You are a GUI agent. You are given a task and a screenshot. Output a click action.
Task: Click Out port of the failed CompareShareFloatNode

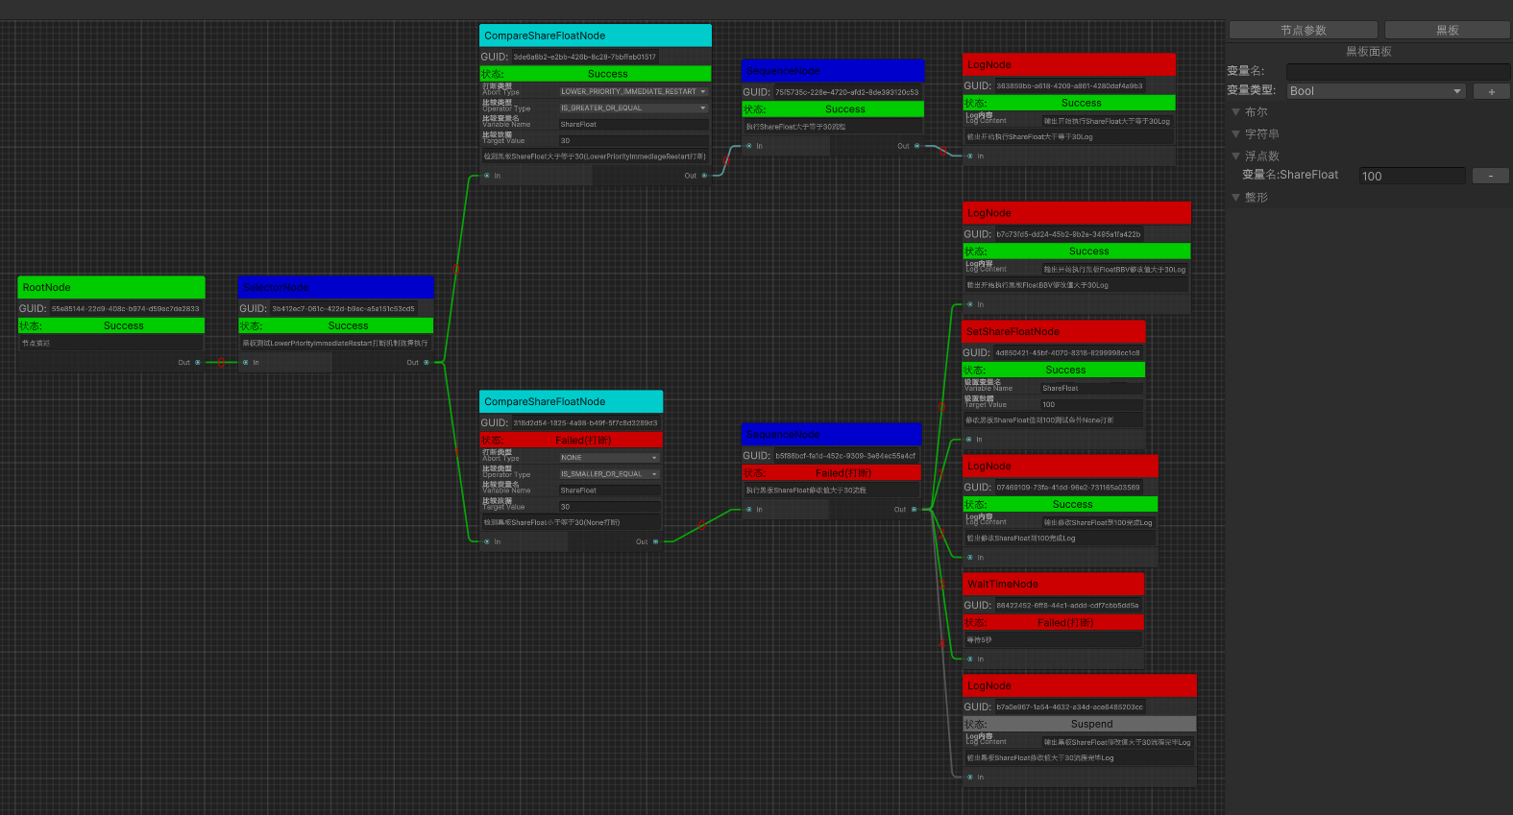[x=655, y=542]
